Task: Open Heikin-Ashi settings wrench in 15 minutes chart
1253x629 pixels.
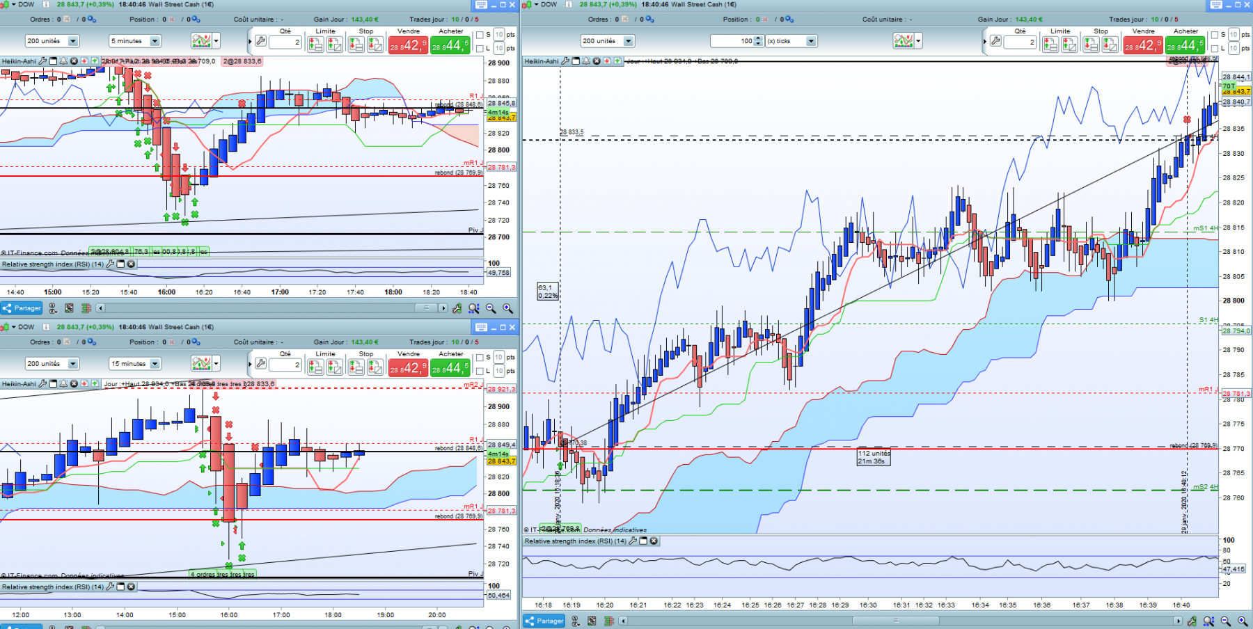Action: [x=43, y=383]
